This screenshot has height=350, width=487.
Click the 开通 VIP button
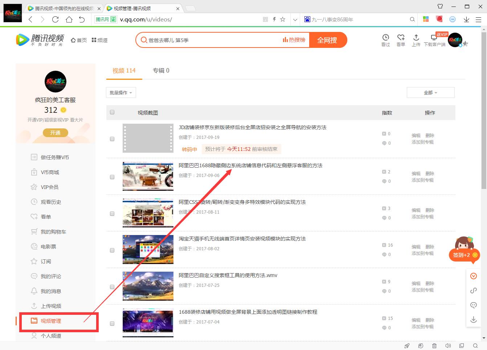[56, 133]
